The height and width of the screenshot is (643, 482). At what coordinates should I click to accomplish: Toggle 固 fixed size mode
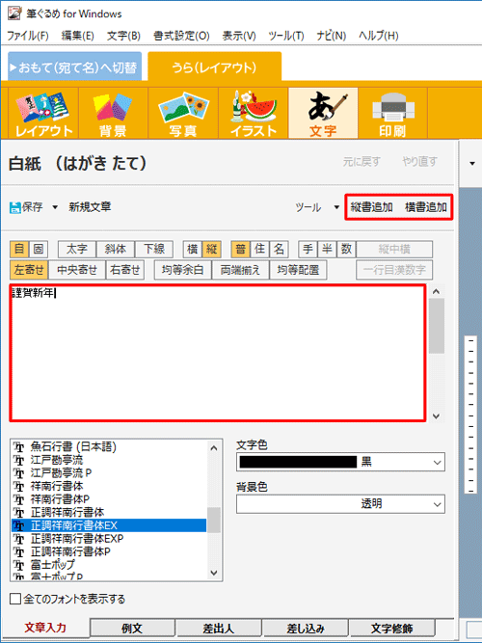(x=39, y=249)
